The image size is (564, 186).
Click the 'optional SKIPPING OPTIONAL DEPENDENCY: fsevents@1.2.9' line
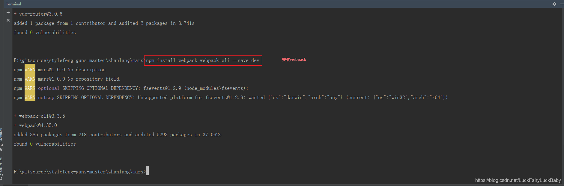131,88
